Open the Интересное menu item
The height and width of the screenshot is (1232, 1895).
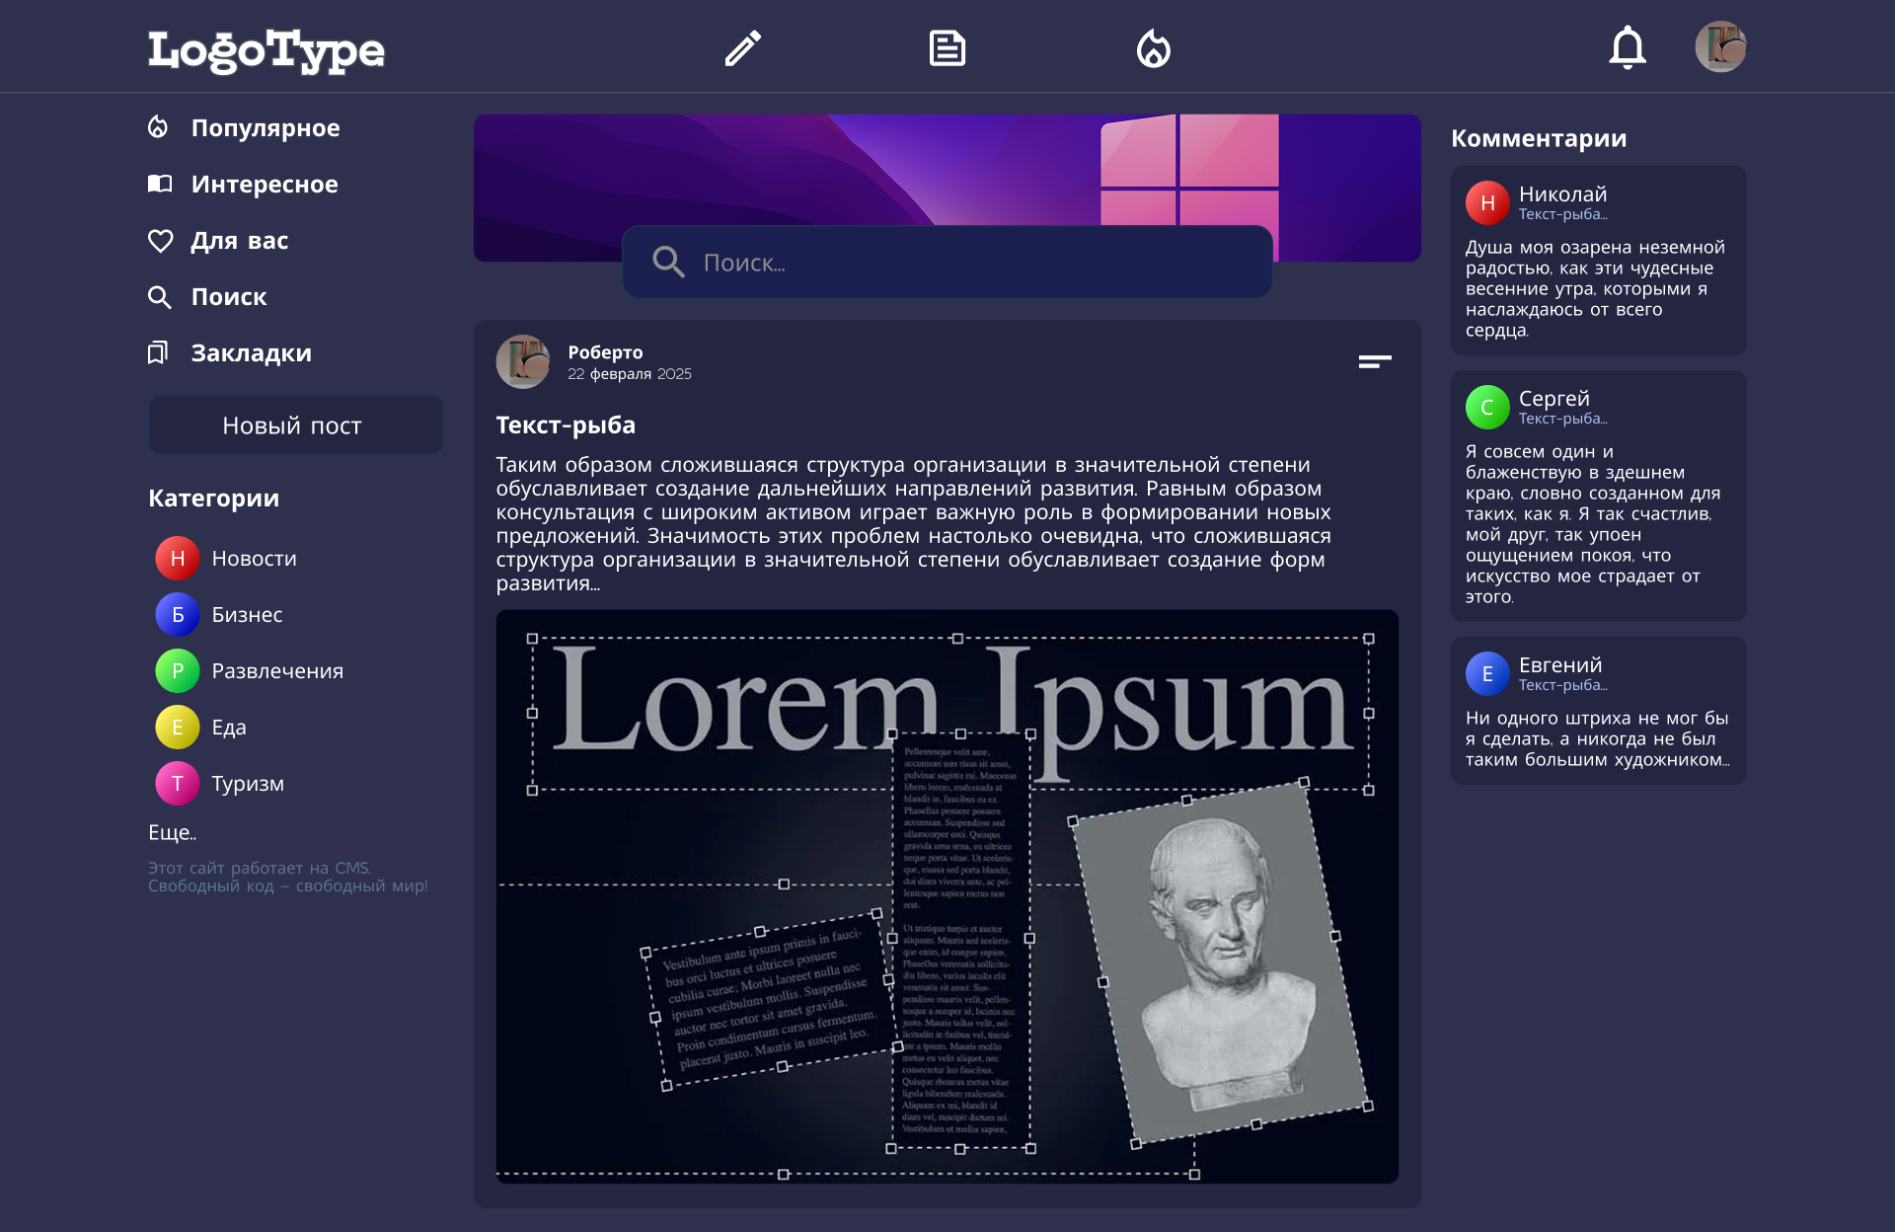[264, 185]
